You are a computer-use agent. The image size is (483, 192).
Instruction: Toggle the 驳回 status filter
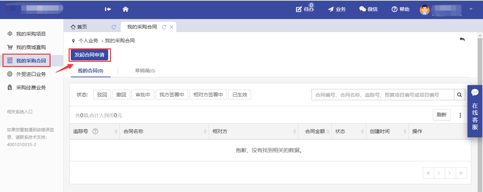click(102, 95)
